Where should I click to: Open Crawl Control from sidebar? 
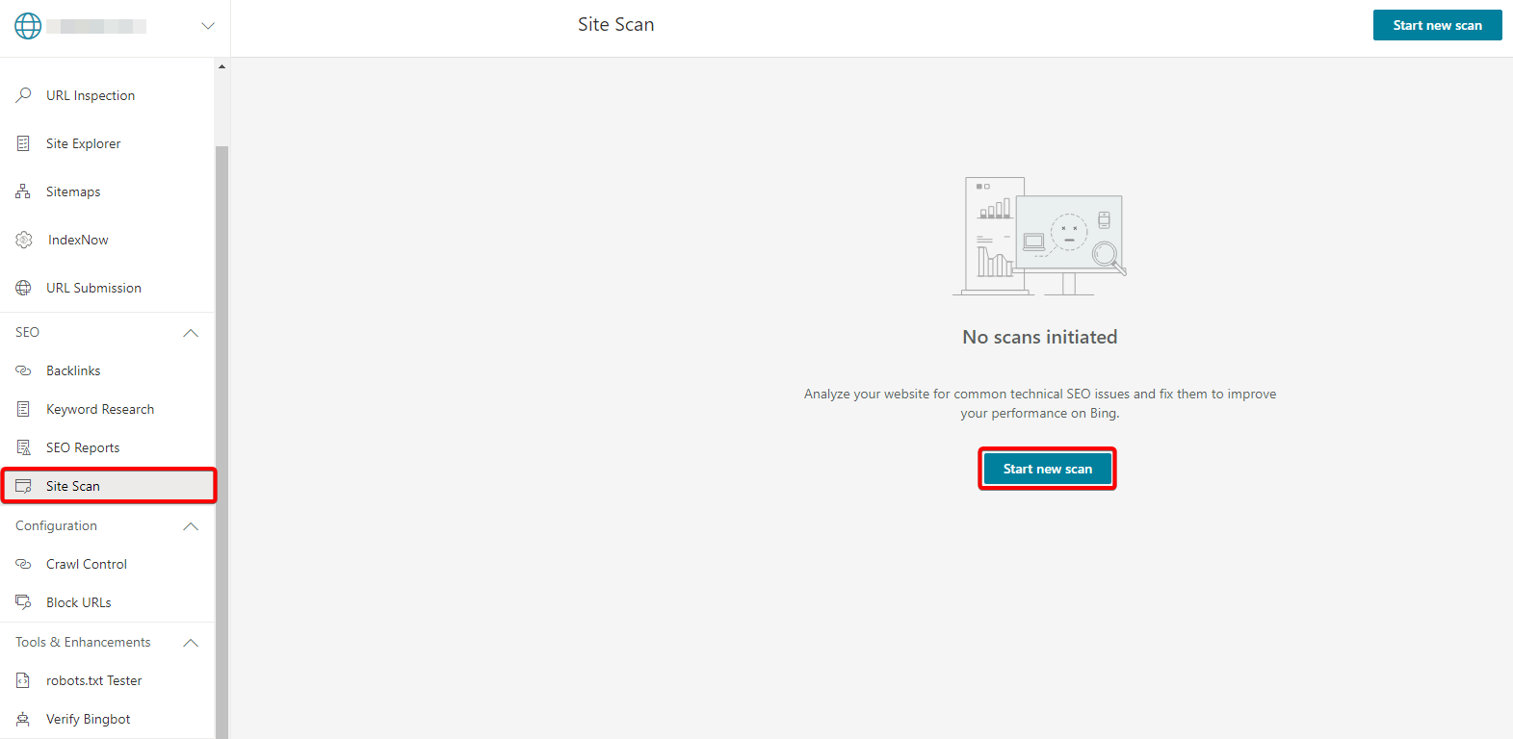tap(87, 564)
